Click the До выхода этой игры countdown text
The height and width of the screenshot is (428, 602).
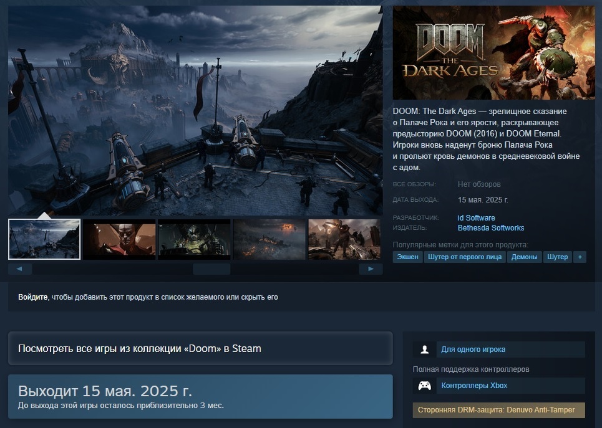coord(121,406)
